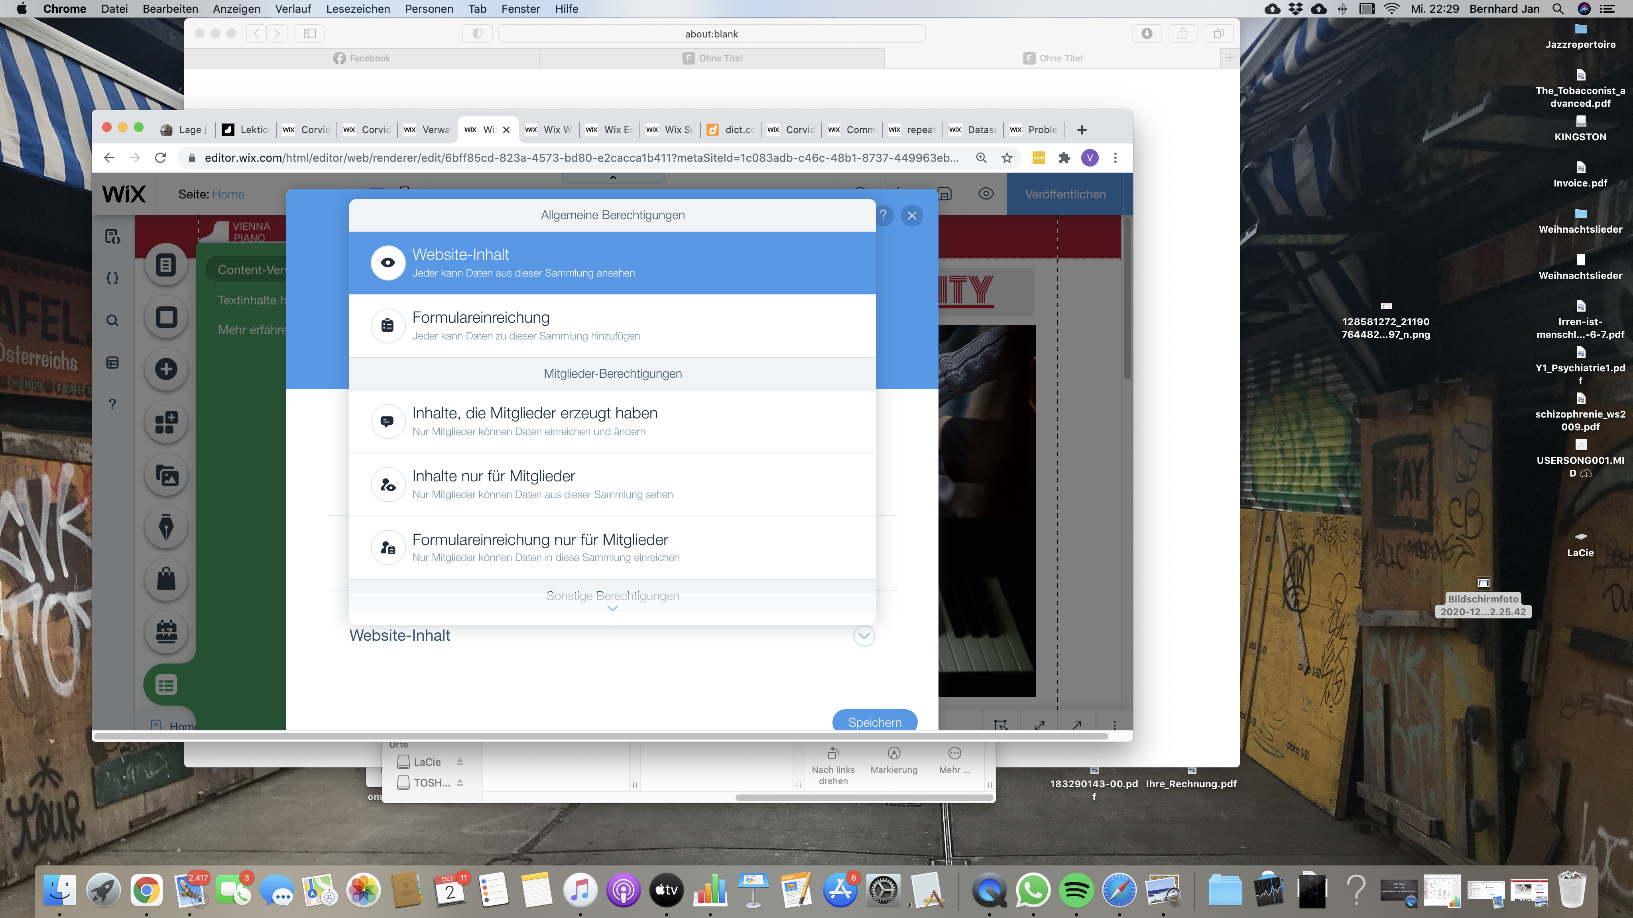Eject the TOSH... drive in Finder sidebar
This screenshot has width=1633, height=918.
460,783
